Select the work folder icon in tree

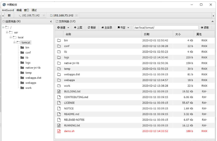pyautogui.click(x=22, y=88)
